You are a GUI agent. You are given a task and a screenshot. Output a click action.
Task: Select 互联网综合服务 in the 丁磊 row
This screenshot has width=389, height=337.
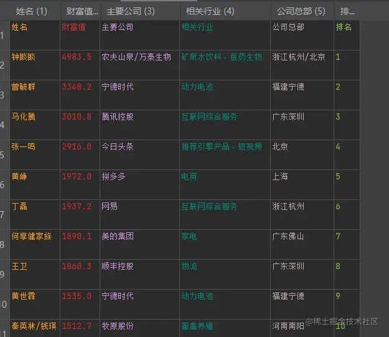click(x=225, y=214)
